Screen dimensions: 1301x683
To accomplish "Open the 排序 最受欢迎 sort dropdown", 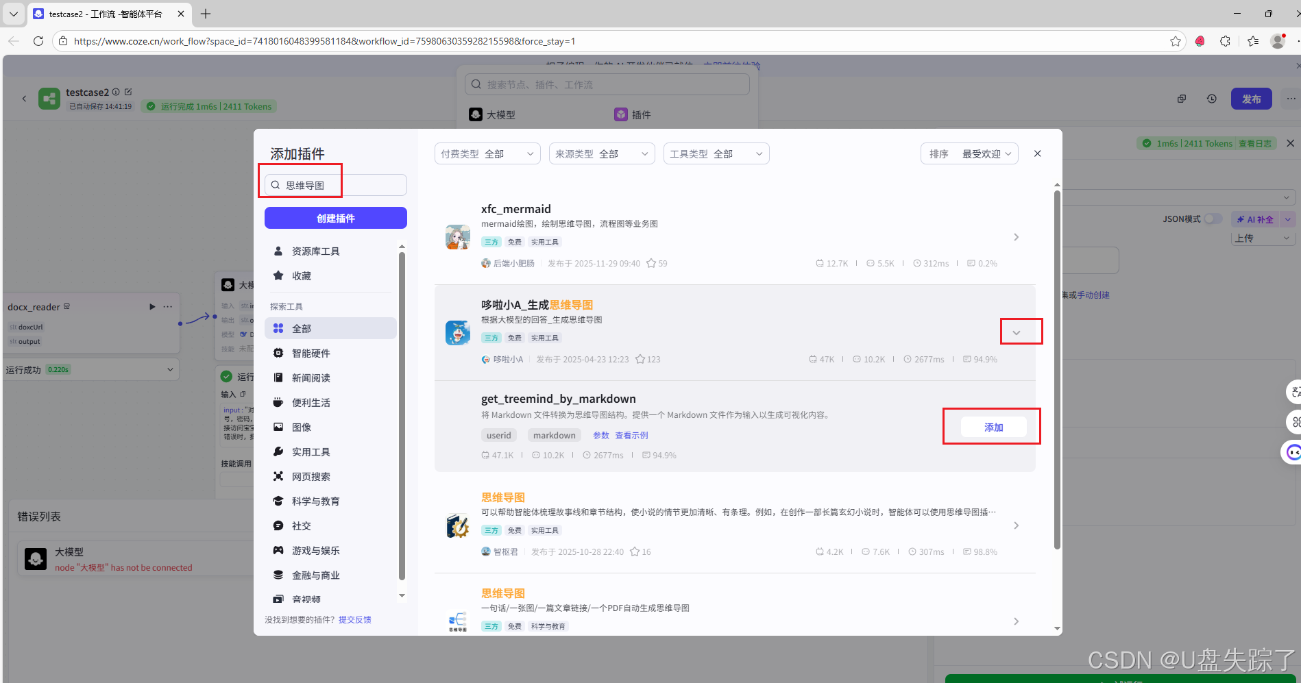I will point(969,154).
